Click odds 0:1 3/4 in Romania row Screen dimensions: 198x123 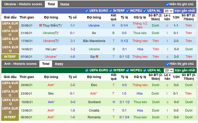pyautogui.click(x=124, y=117)
